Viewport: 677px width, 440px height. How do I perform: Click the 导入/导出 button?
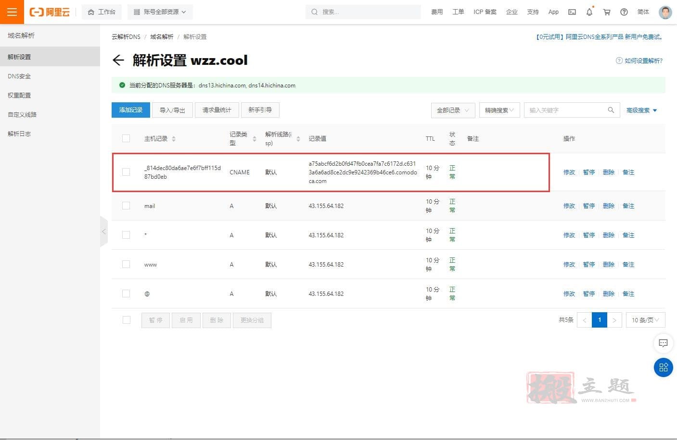point(172,110)
